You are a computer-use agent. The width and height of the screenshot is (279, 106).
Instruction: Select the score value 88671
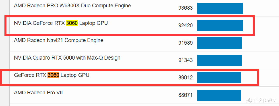(x=185, y=95)
